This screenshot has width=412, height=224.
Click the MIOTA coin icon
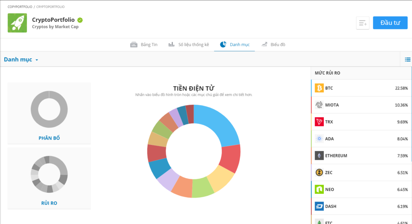319,105
